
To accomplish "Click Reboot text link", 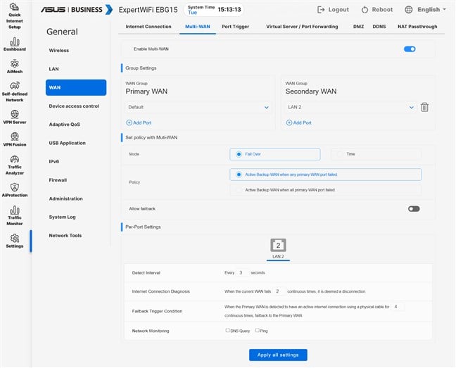I will [x=382, y=10].
